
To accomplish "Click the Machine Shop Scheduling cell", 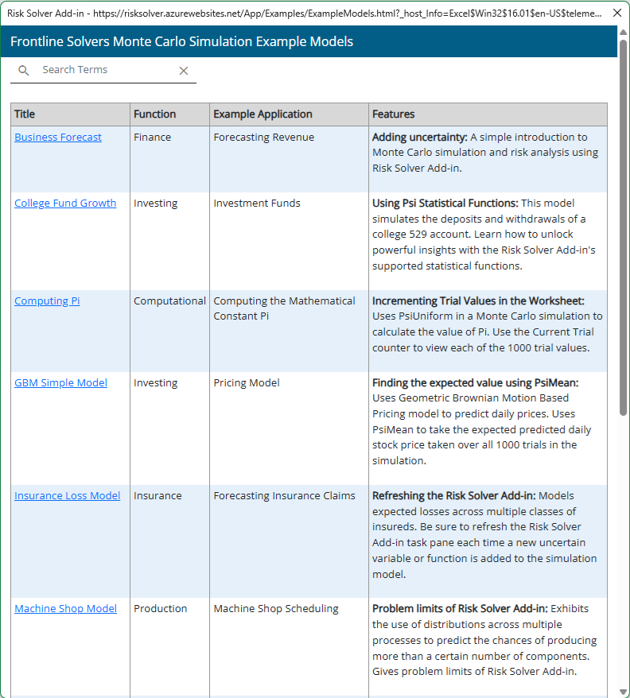I will pyautogui.click(x=275, y=608).
